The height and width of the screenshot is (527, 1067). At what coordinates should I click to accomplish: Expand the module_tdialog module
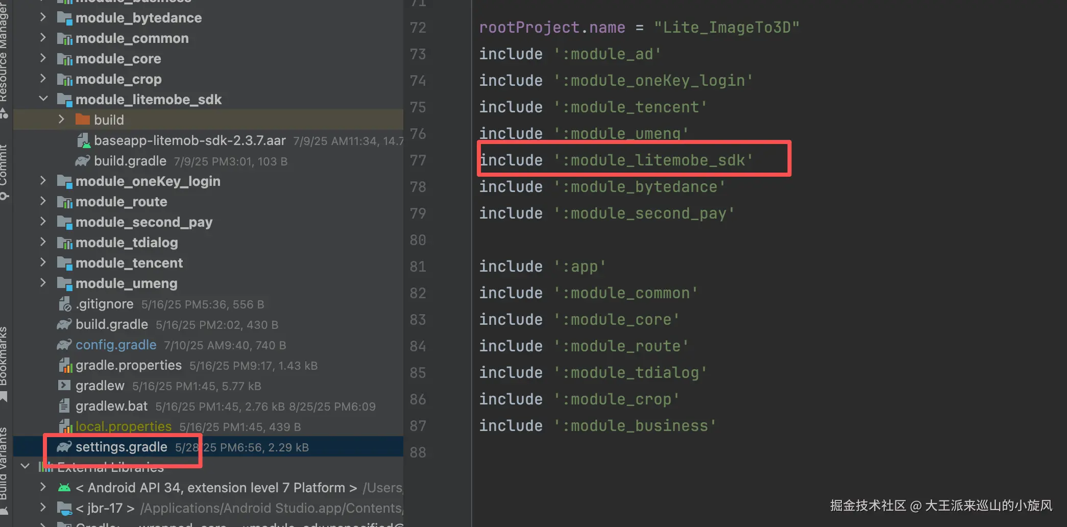coord(43,242)
